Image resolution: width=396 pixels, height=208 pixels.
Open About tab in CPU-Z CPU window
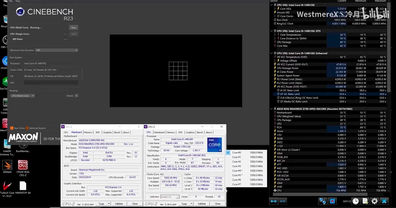tap(209, 132)
